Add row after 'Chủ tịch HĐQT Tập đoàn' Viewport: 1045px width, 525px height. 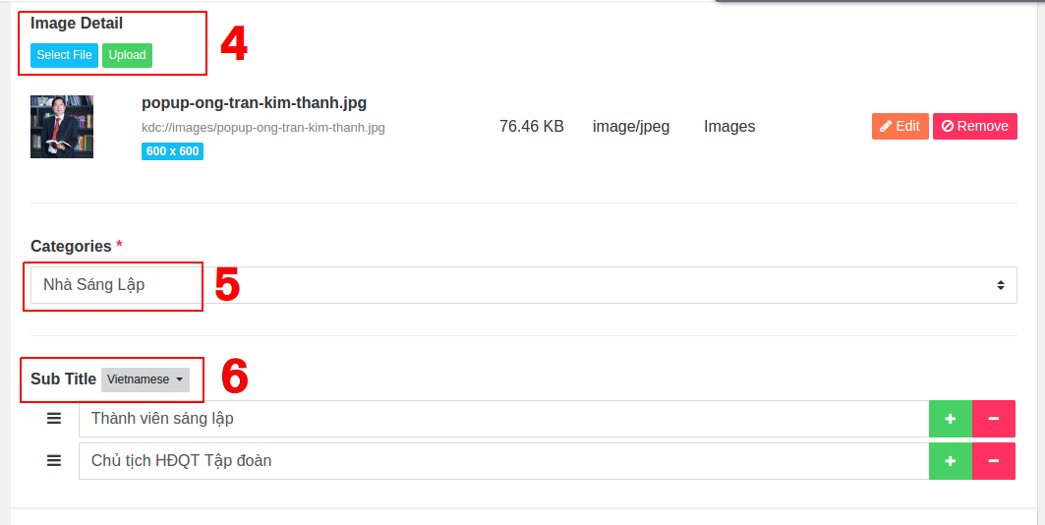(951, 460)
